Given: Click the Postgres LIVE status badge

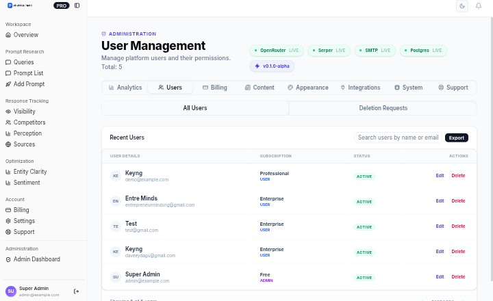Looking at the screenshot, I should click(423, 51).
